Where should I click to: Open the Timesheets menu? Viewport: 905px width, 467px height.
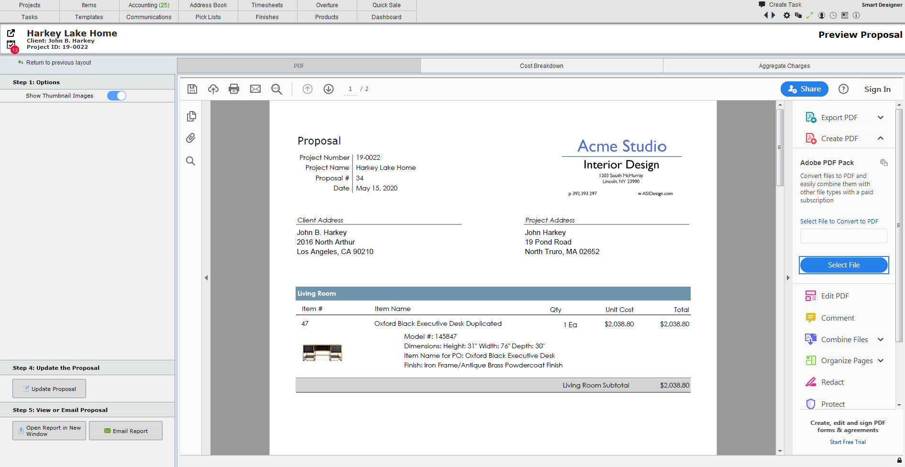(267, 5)
